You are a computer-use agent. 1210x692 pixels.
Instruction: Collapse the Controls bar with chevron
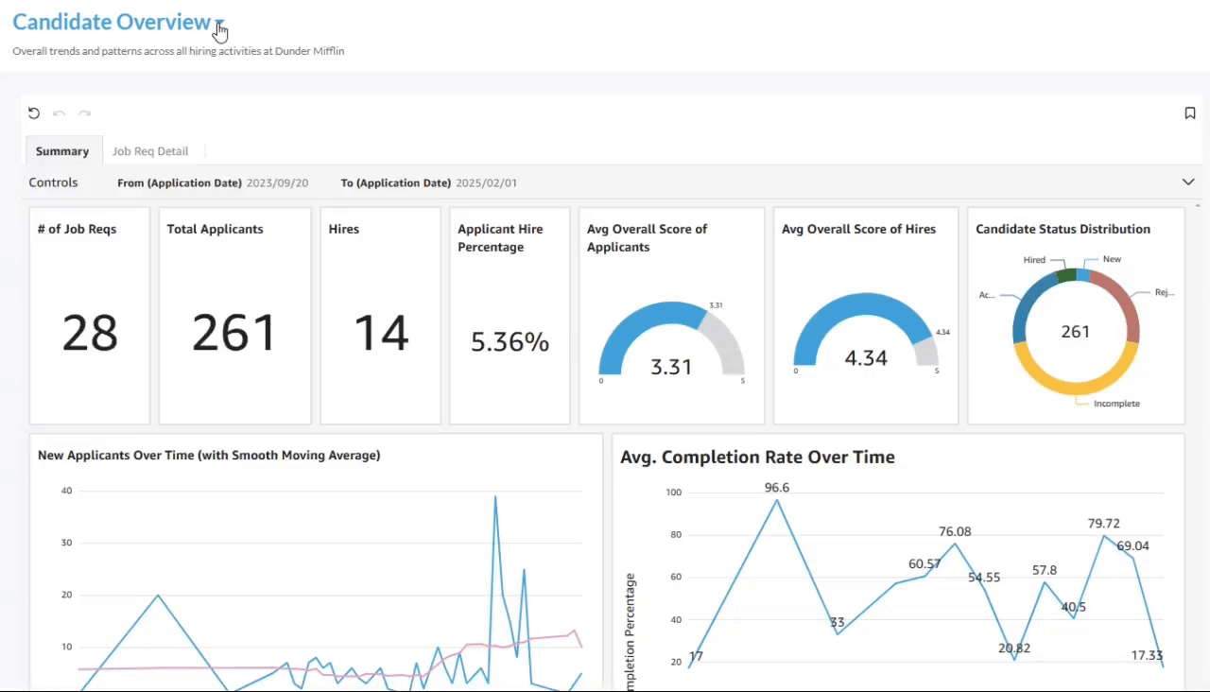click(1188, 182)
